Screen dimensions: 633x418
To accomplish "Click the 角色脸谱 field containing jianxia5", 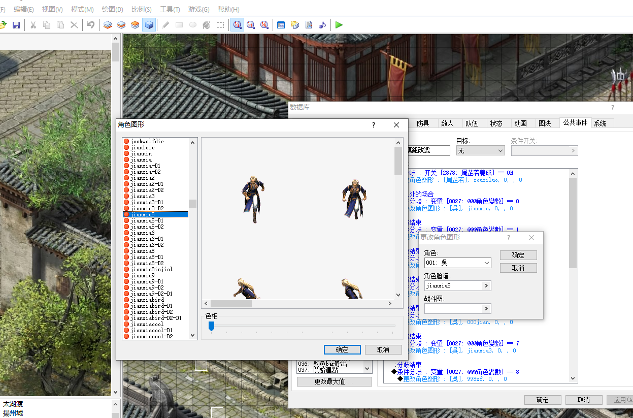I will pos(453,286).
